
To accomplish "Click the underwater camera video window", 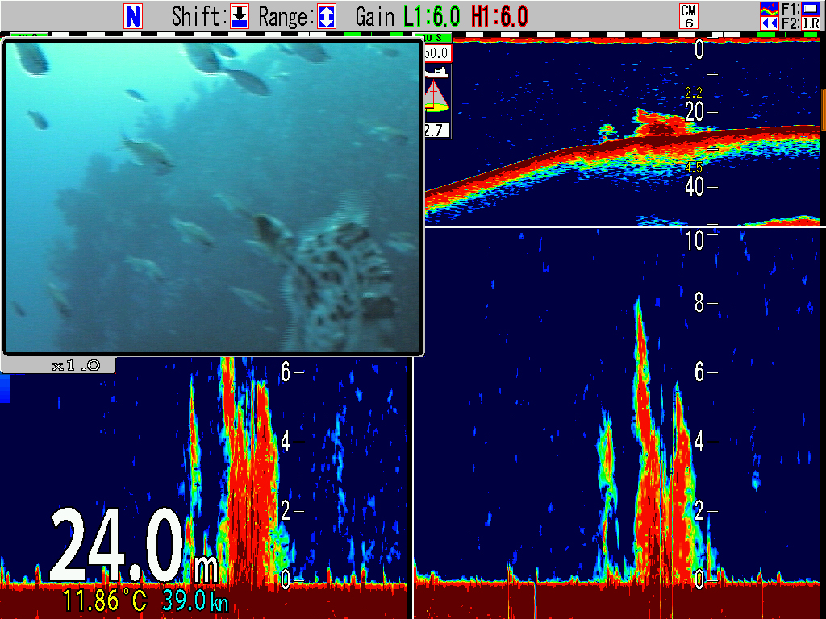I will pyautogui.click(x=213, y=197).
